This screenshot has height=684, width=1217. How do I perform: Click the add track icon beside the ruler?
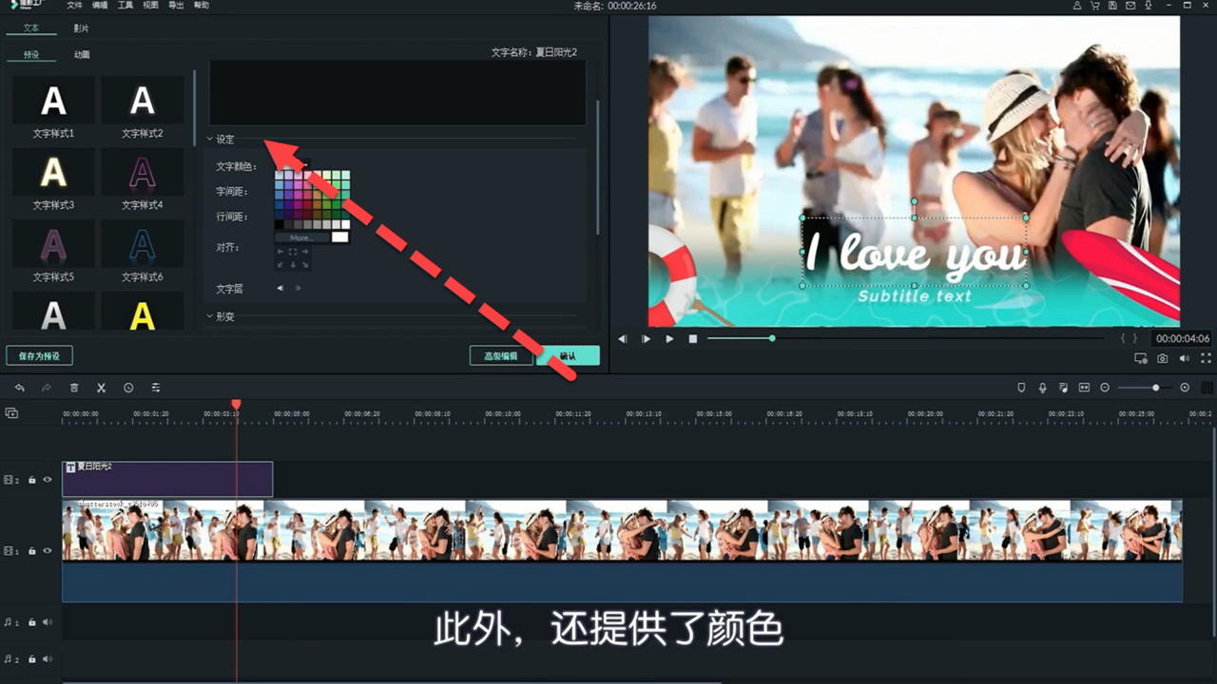click(11, 413)
